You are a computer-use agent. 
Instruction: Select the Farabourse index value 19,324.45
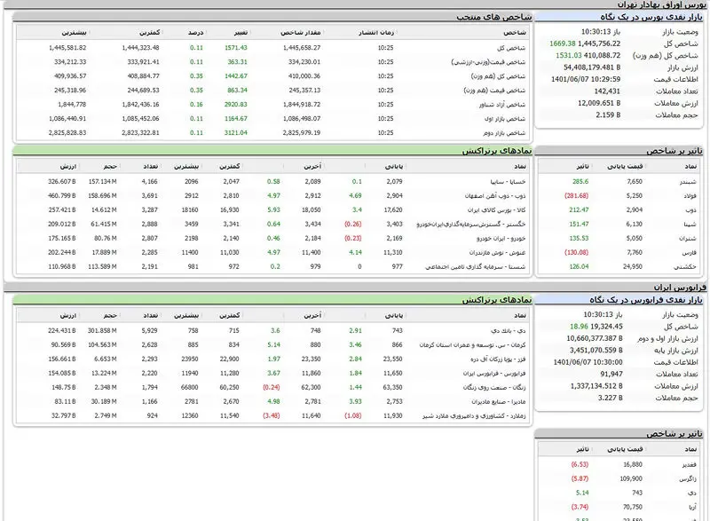point(606,327)
